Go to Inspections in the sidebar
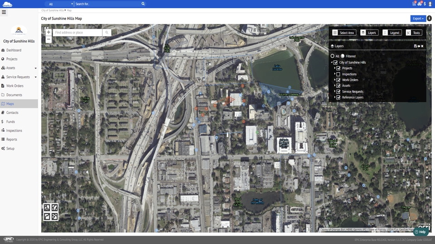 pyautogui.click(x=14, y=131)
